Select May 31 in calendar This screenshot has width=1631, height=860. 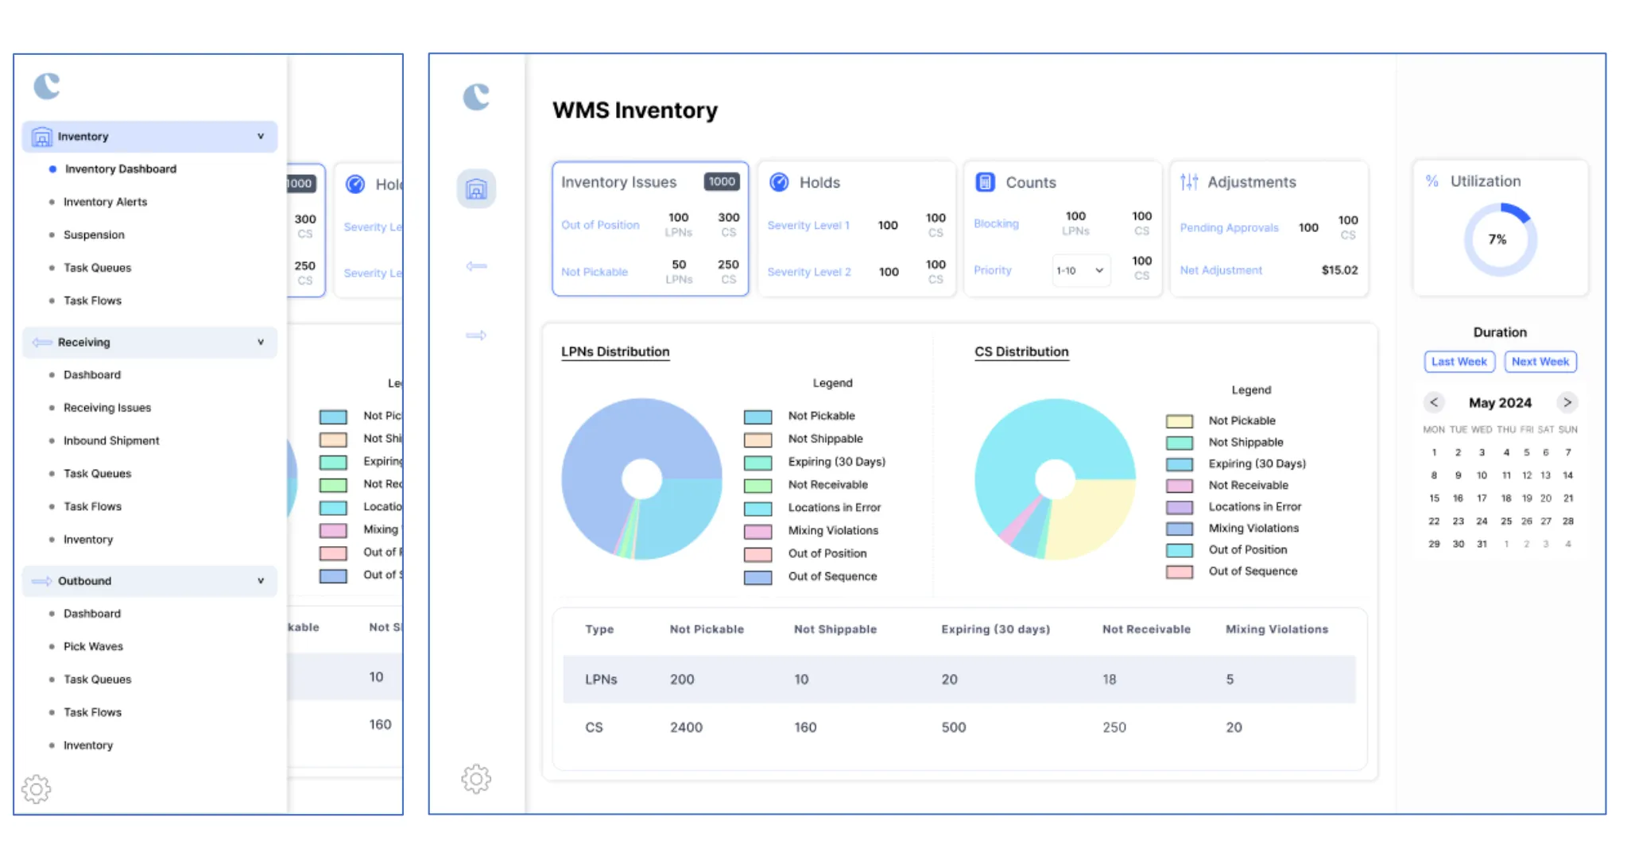pyautogui.click(x=1482, y=544)
